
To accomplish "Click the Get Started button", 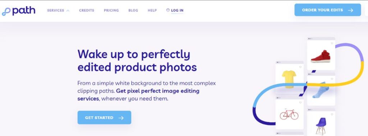I will click(x=104, y=117).
